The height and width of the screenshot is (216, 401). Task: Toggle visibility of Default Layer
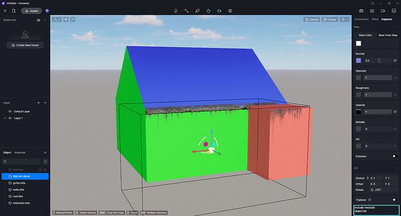pos(10,111)
